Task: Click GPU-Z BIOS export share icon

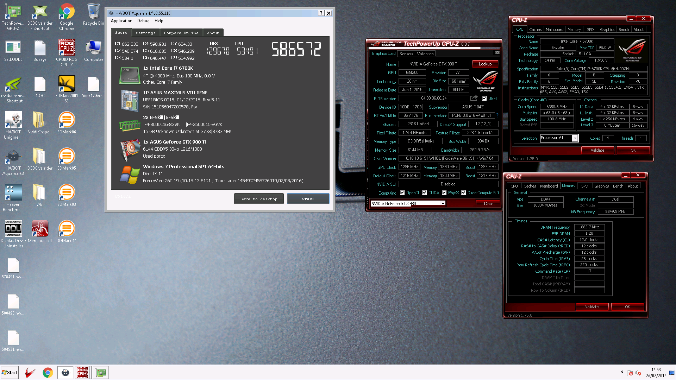Action: pos(474,98)
